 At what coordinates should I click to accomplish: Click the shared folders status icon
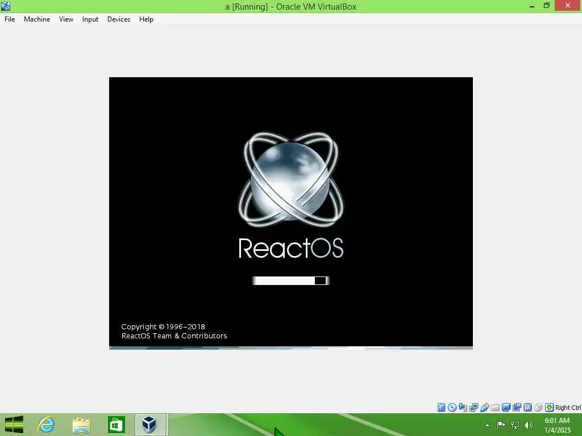pos(495,408)
